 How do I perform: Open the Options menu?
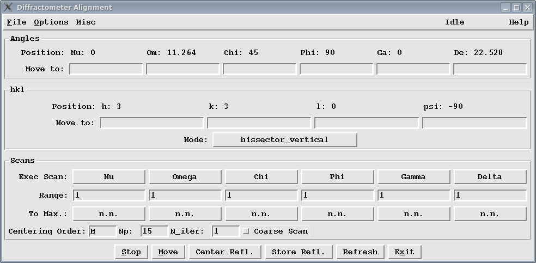point(51,22)
